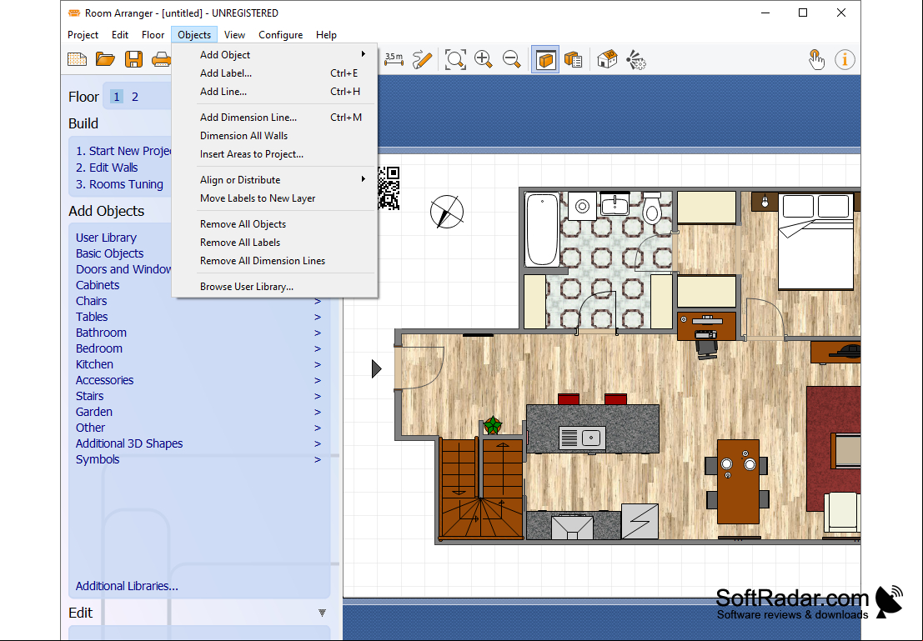This screenshot has width=923, height=641.
Task: Click the 2. Edit Walls link
Action: [x=107, y=168]
